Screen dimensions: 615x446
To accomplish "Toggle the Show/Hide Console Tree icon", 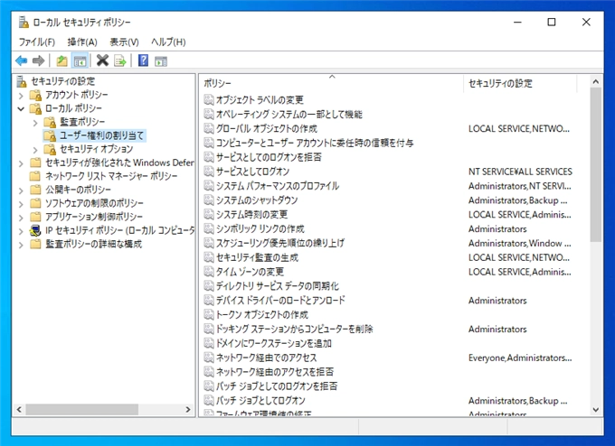I will pos(80,60).
